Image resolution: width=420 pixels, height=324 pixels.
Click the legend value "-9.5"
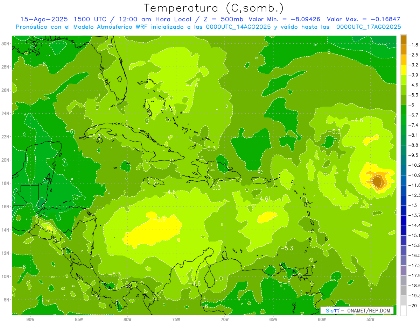(x=414, y=155)
